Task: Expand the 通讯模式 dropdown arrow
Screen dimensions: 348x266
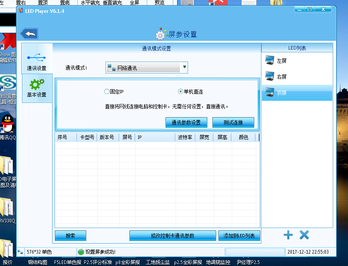Action: (184, 68)
